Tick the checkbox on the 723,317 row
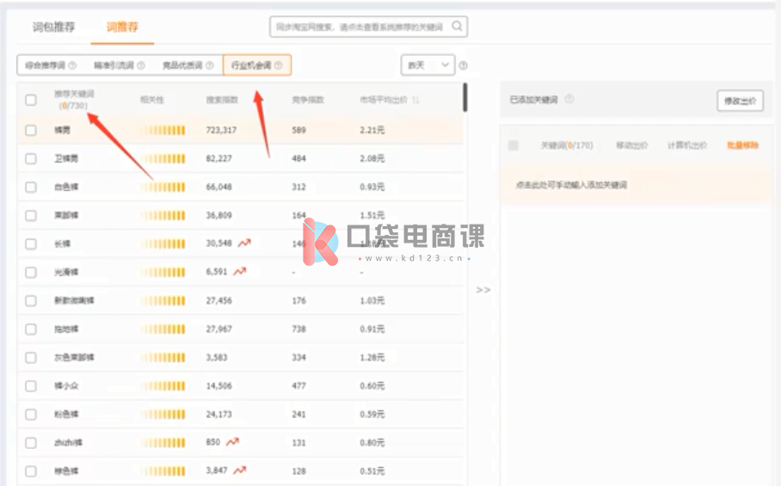 pyautogui.click(x=31, y=130)
